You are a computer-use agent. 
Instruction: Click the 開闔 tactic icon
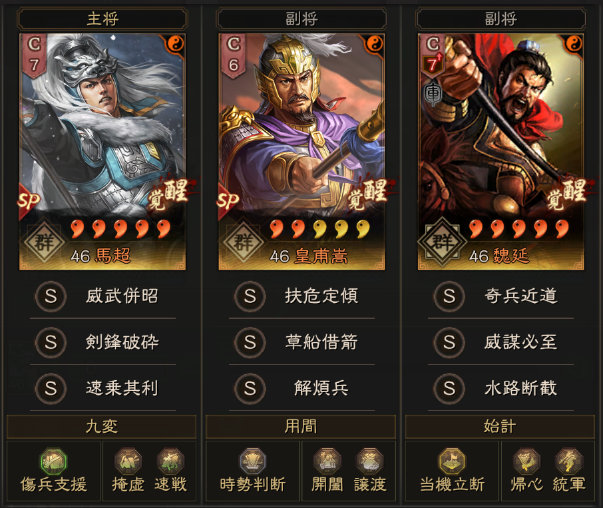tap(327, 461)
